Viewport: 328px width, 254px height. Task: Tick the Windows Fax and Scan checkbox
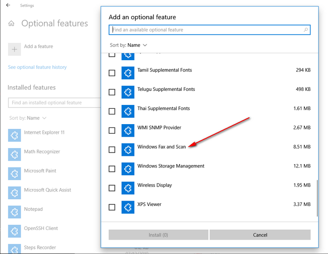click(112, 150)
